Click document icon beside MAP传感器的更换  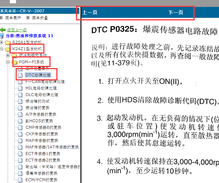pyautogui.click(x=20, y=141)
